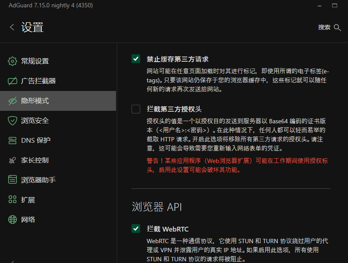Disable 禁止缓存第三方请求 checkbox
This screenshot has width=348, height=263.
[x=136, y=59]
